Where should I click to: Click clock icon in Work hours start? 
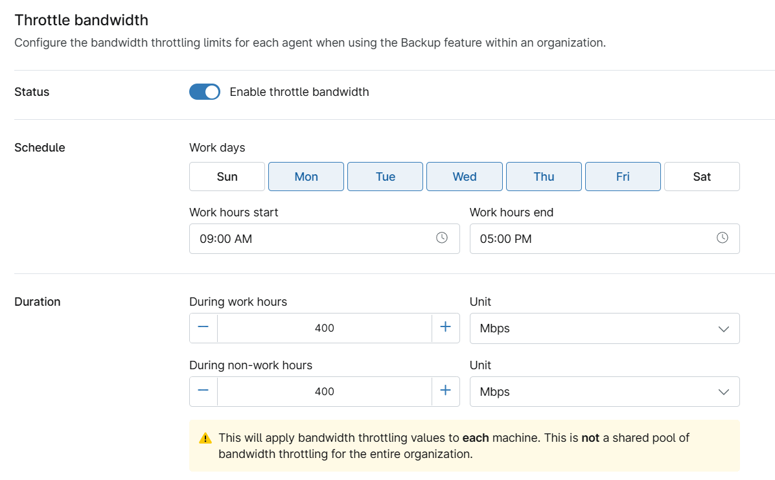[x=442, y=238]
